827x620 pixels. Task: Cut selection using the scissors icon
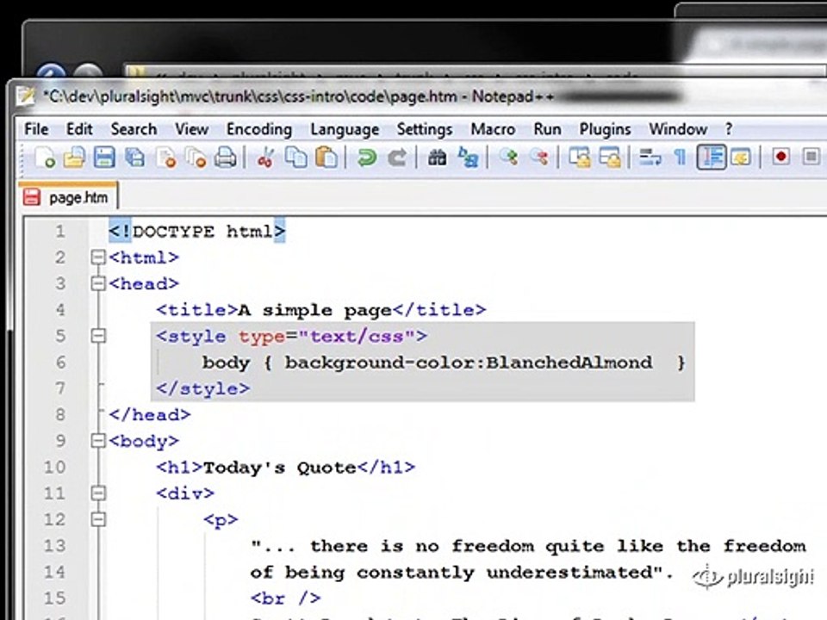point(265,157)
